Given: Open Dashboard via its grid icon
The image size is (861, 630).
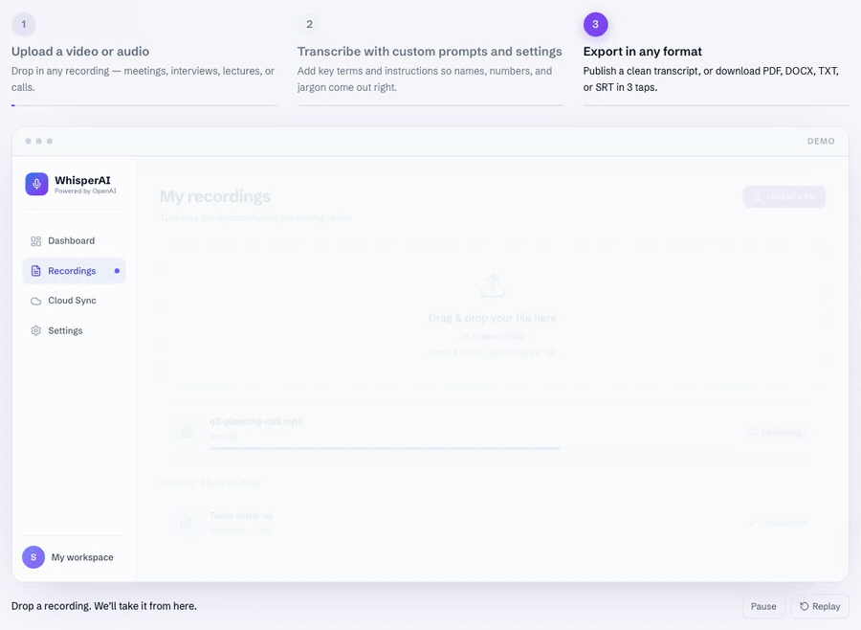Looking at the screenshot, I should pos(35,240).
